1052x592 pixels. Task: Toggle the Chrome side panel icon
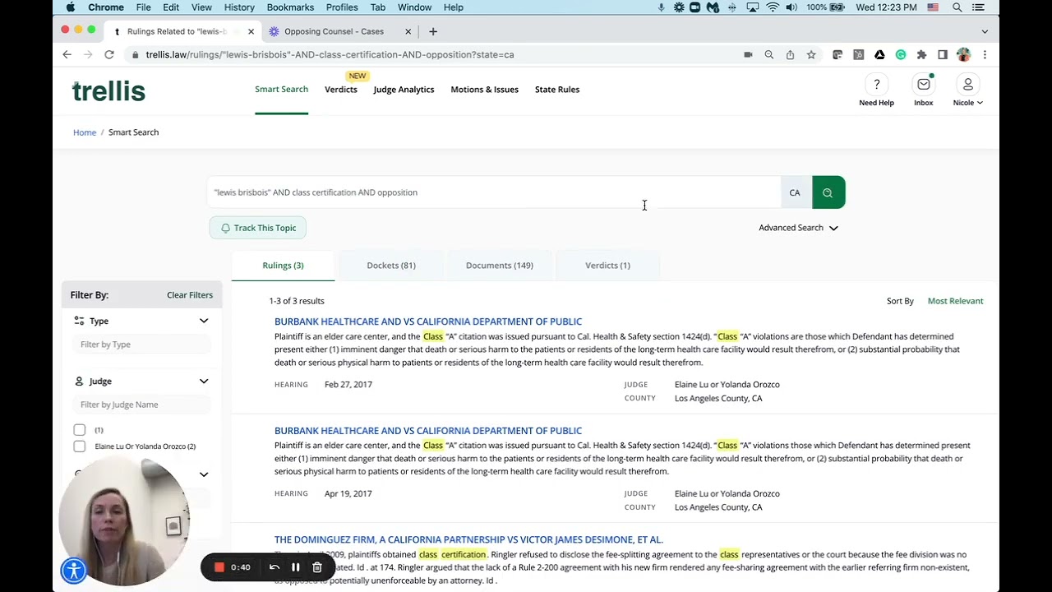tap(943, 54)
